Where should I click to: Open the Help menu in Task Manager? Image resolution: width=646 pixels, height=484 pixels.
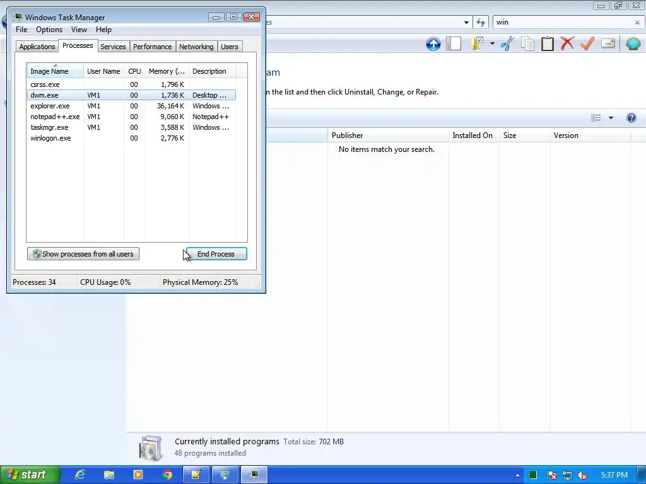(103, 30)
